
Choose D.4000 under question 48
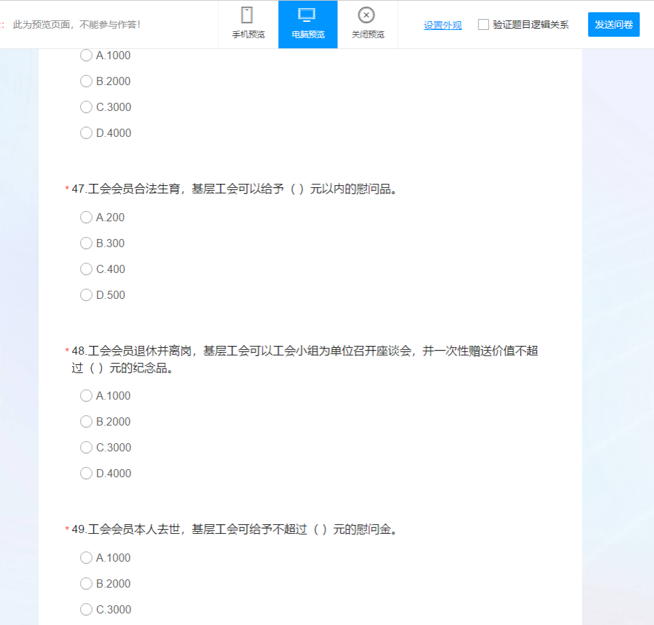coord(86,473)
